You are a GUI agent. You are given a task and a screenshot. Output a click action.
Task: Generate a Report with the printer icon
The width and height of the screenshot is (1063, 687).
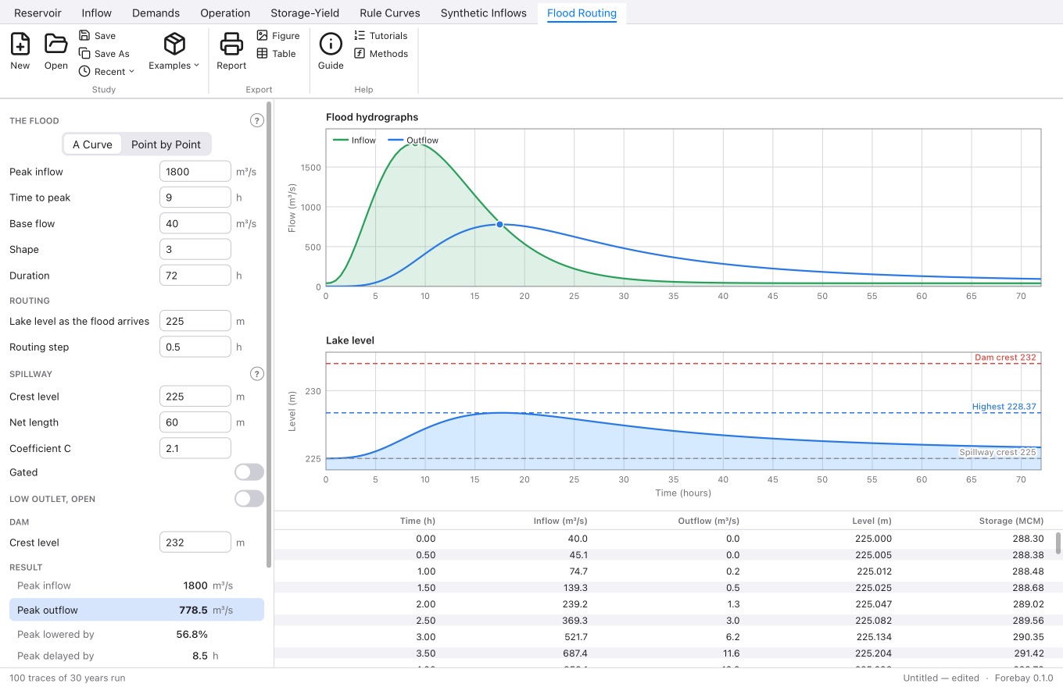click(x=231, y=52)
